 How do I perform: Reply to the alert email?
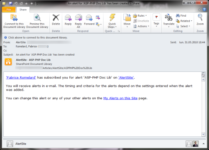pos(68,20)
